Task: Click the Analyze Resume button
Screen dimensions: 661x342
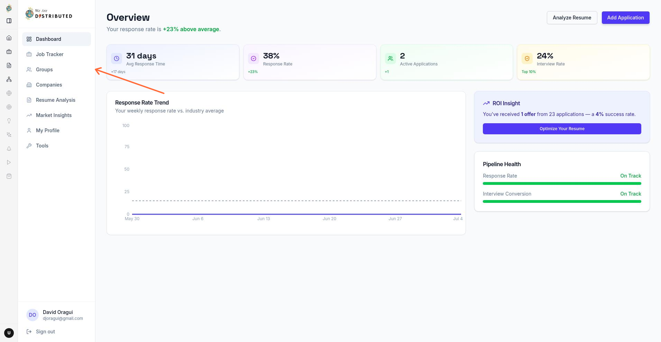Action: 572,18
